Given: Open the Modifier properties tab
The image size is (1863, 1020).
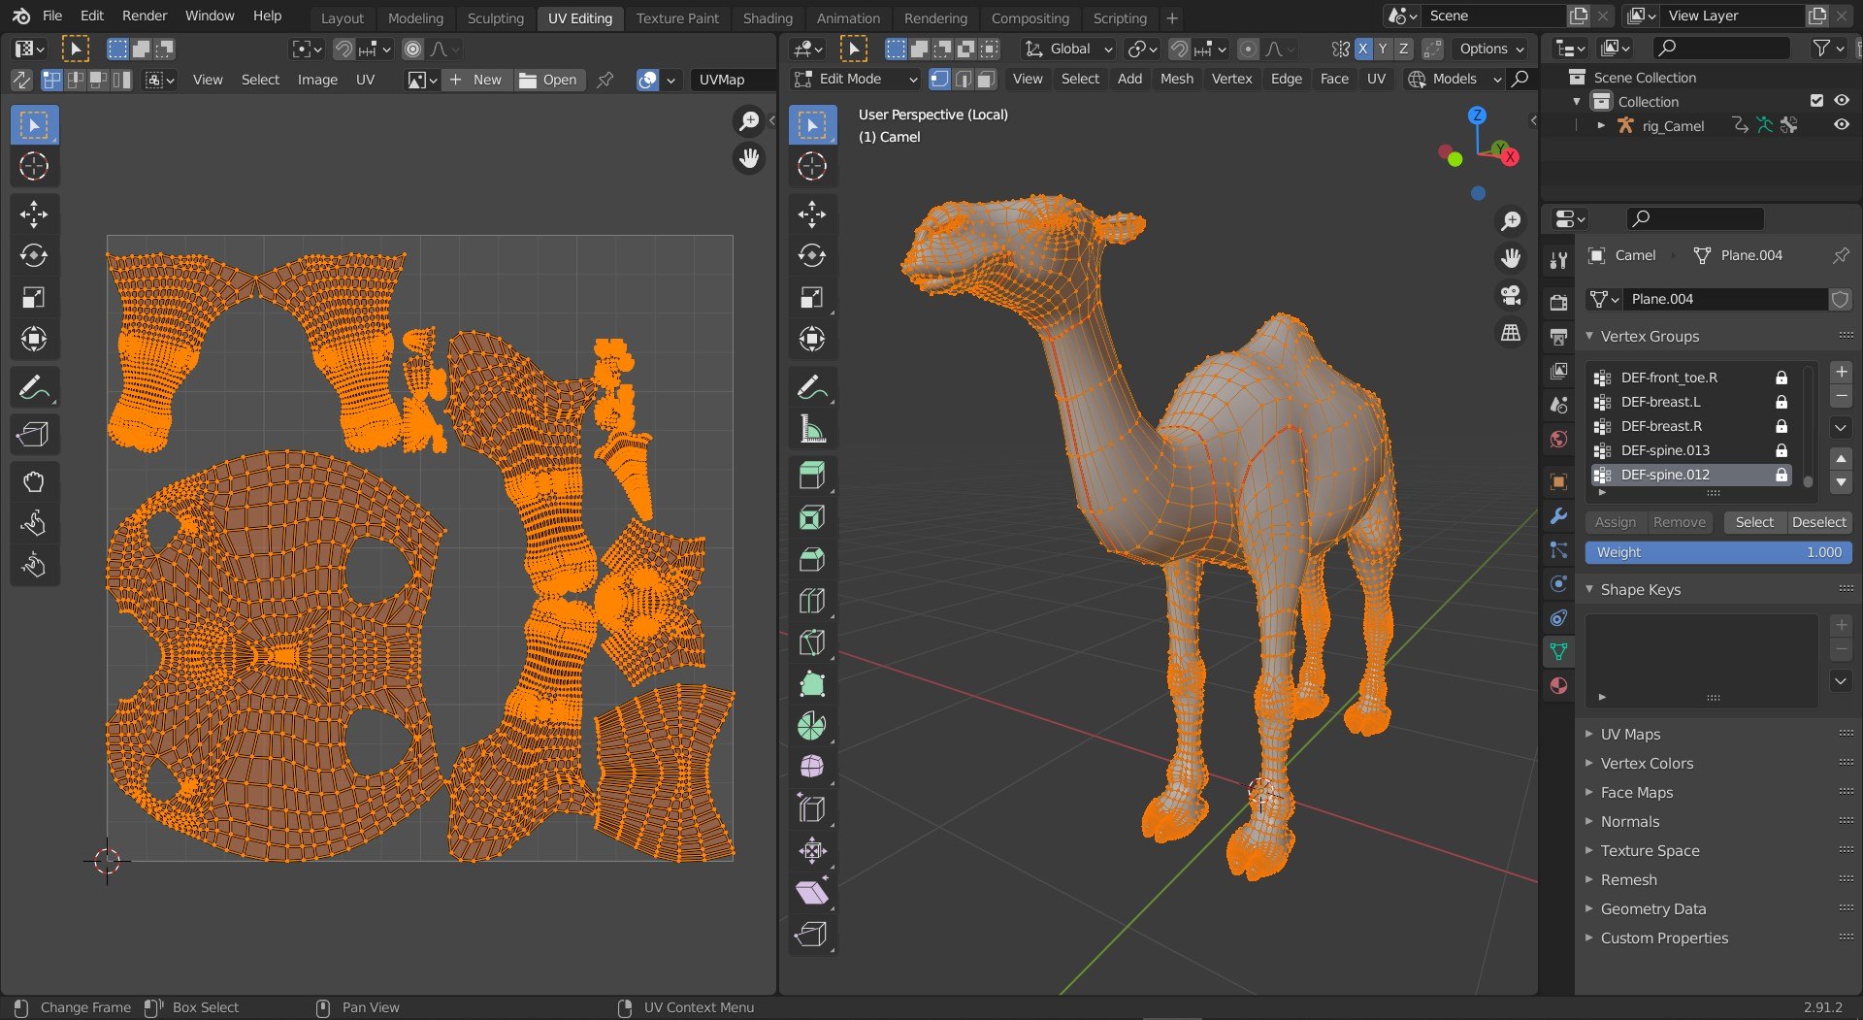Looking at the screenshot, I should [1558, 516].
